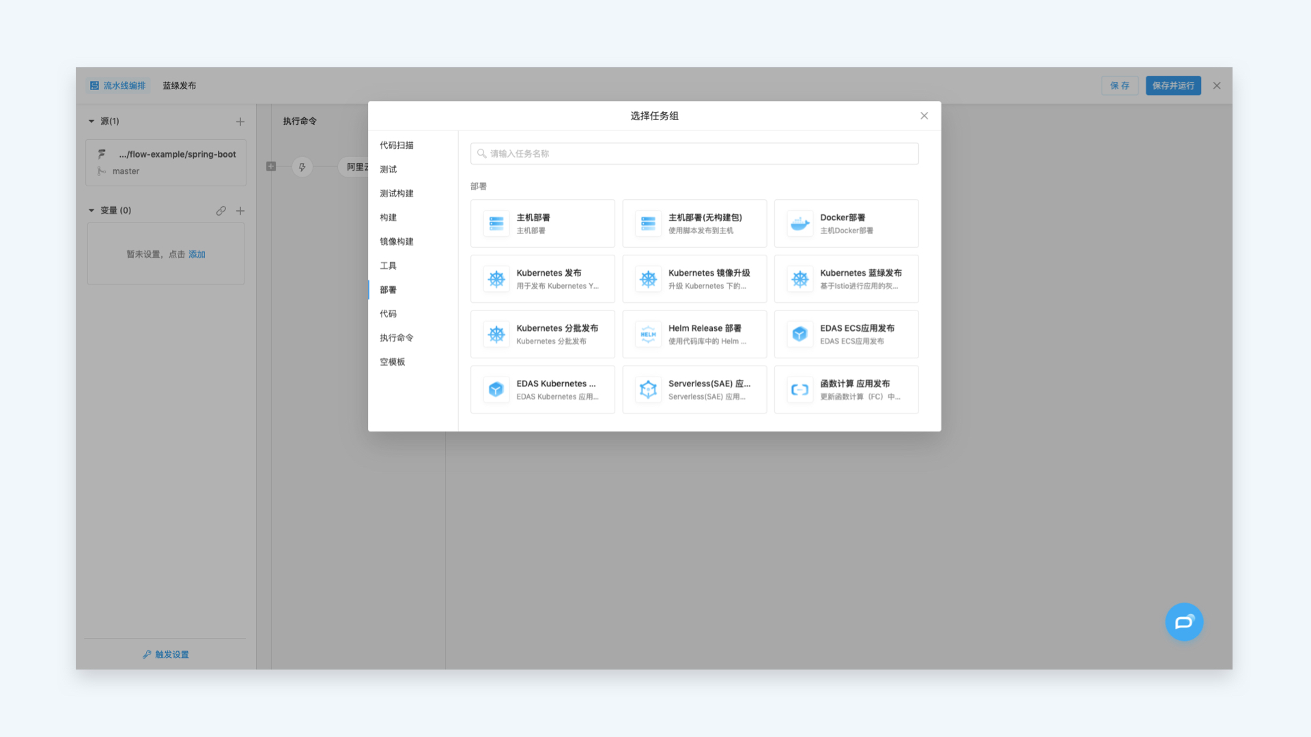Switch to the 流水线编排 tab
The width and height of the screenshot is (1311, 737).
(117, 85)
